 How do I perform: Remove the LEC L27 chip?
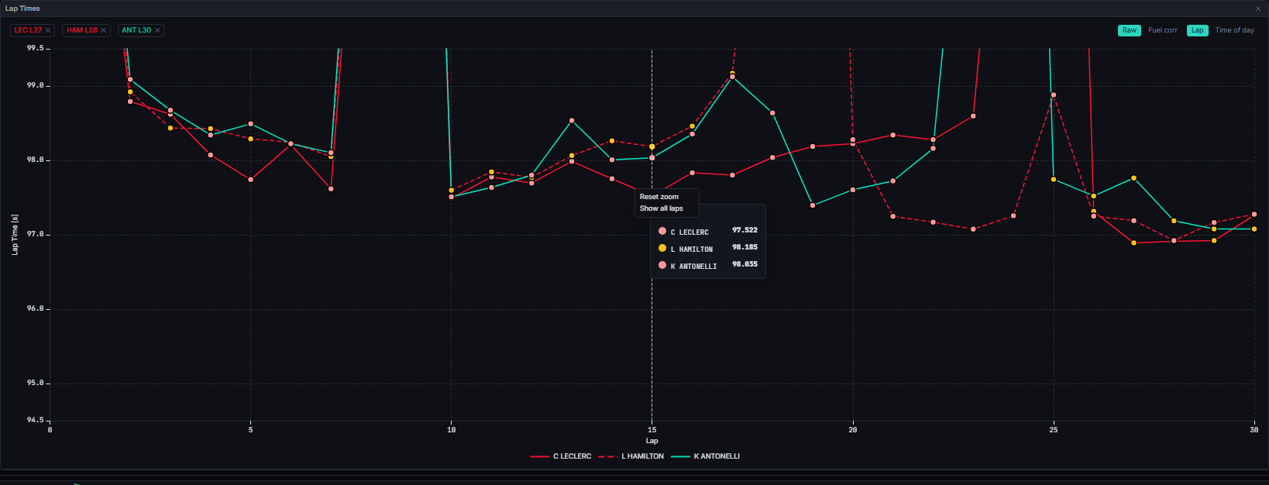(48, 30)
